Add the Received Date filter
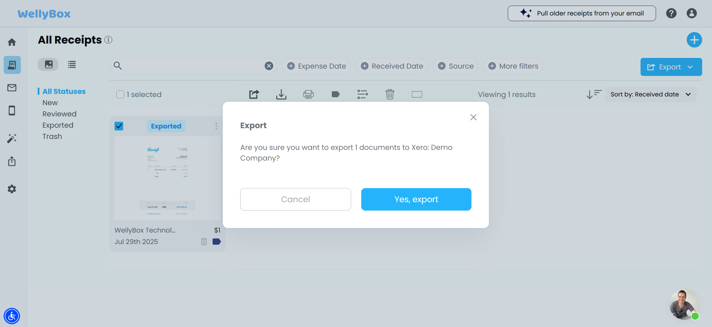 click(392, 66)
